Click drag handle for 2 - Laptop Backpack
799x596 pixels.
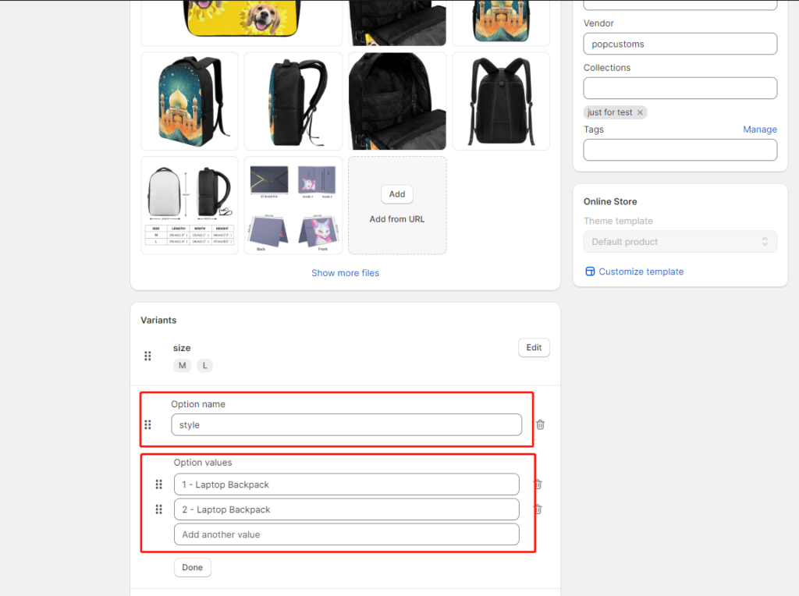click(x=159, y=509)
